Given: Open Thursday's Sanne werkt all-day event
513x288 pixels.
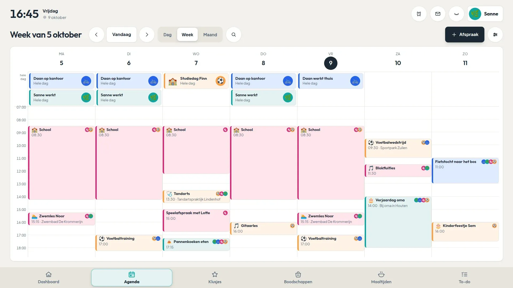Looking at the screenshot, I should [263, 98].
